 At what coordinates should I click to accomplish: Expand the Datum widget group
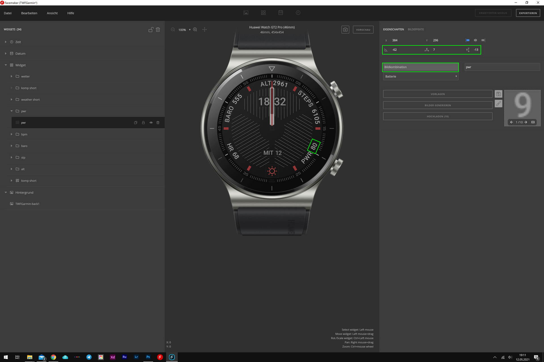(x=6, y=53)
